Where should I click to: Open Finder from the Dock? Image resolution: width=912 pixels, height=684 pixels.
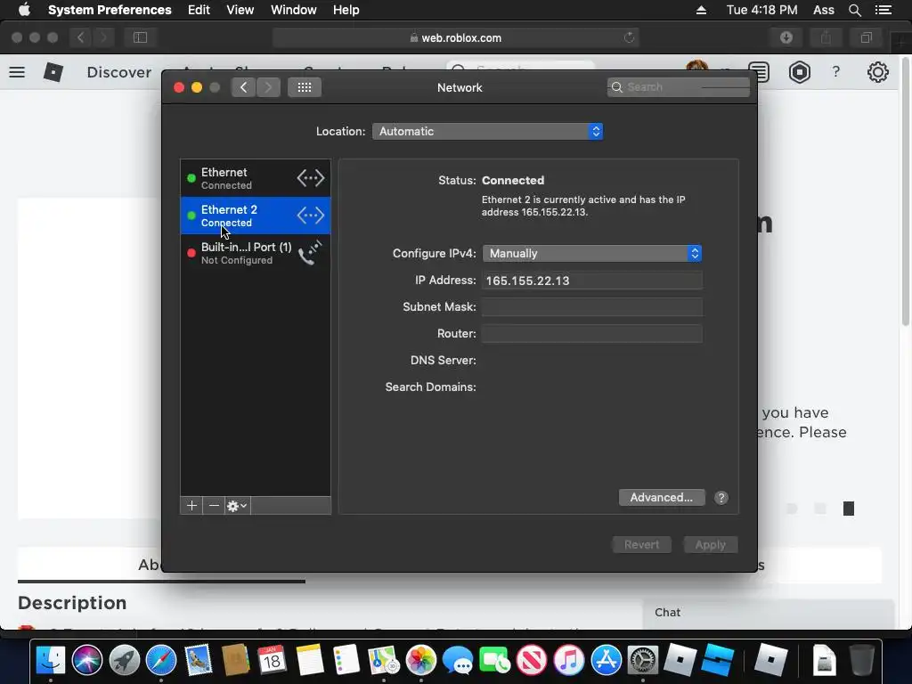pos(51,660)
